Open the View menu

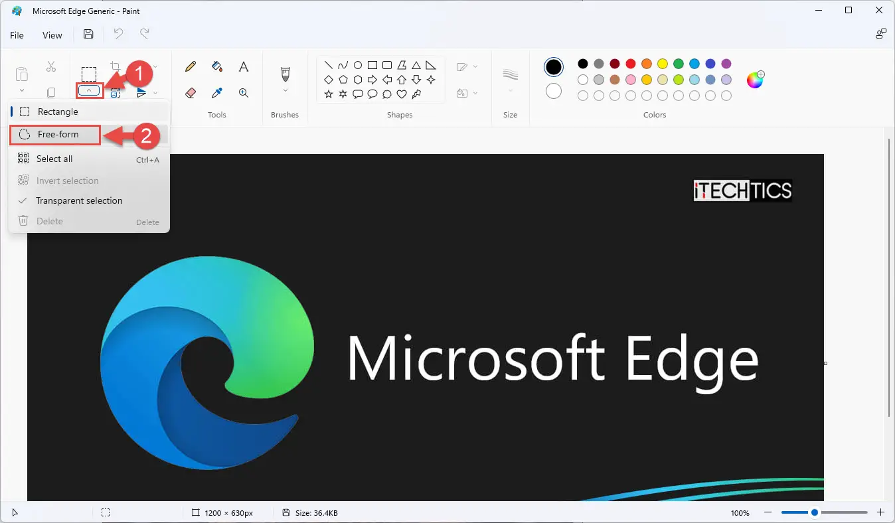[x=52, y=35]
